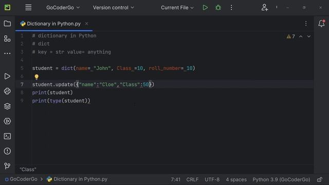
Task: Change the UTF-8 file encoding
Action: point(212,179)
